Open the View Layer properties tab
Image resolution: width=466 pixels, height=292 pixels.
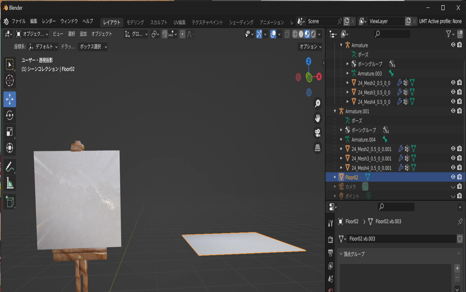tap(331, 266)
